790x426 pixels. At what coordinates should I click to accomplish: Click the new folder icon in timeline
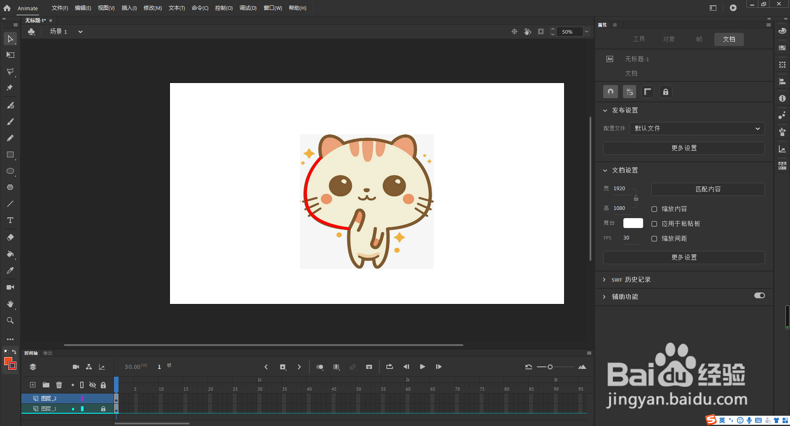(46, 385)
